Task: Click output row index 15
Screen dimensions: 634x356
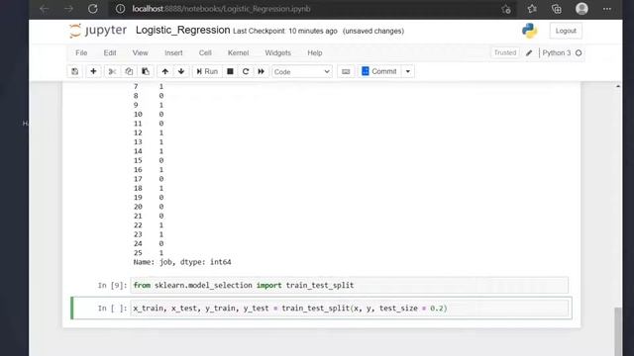Action: (138, 160)
